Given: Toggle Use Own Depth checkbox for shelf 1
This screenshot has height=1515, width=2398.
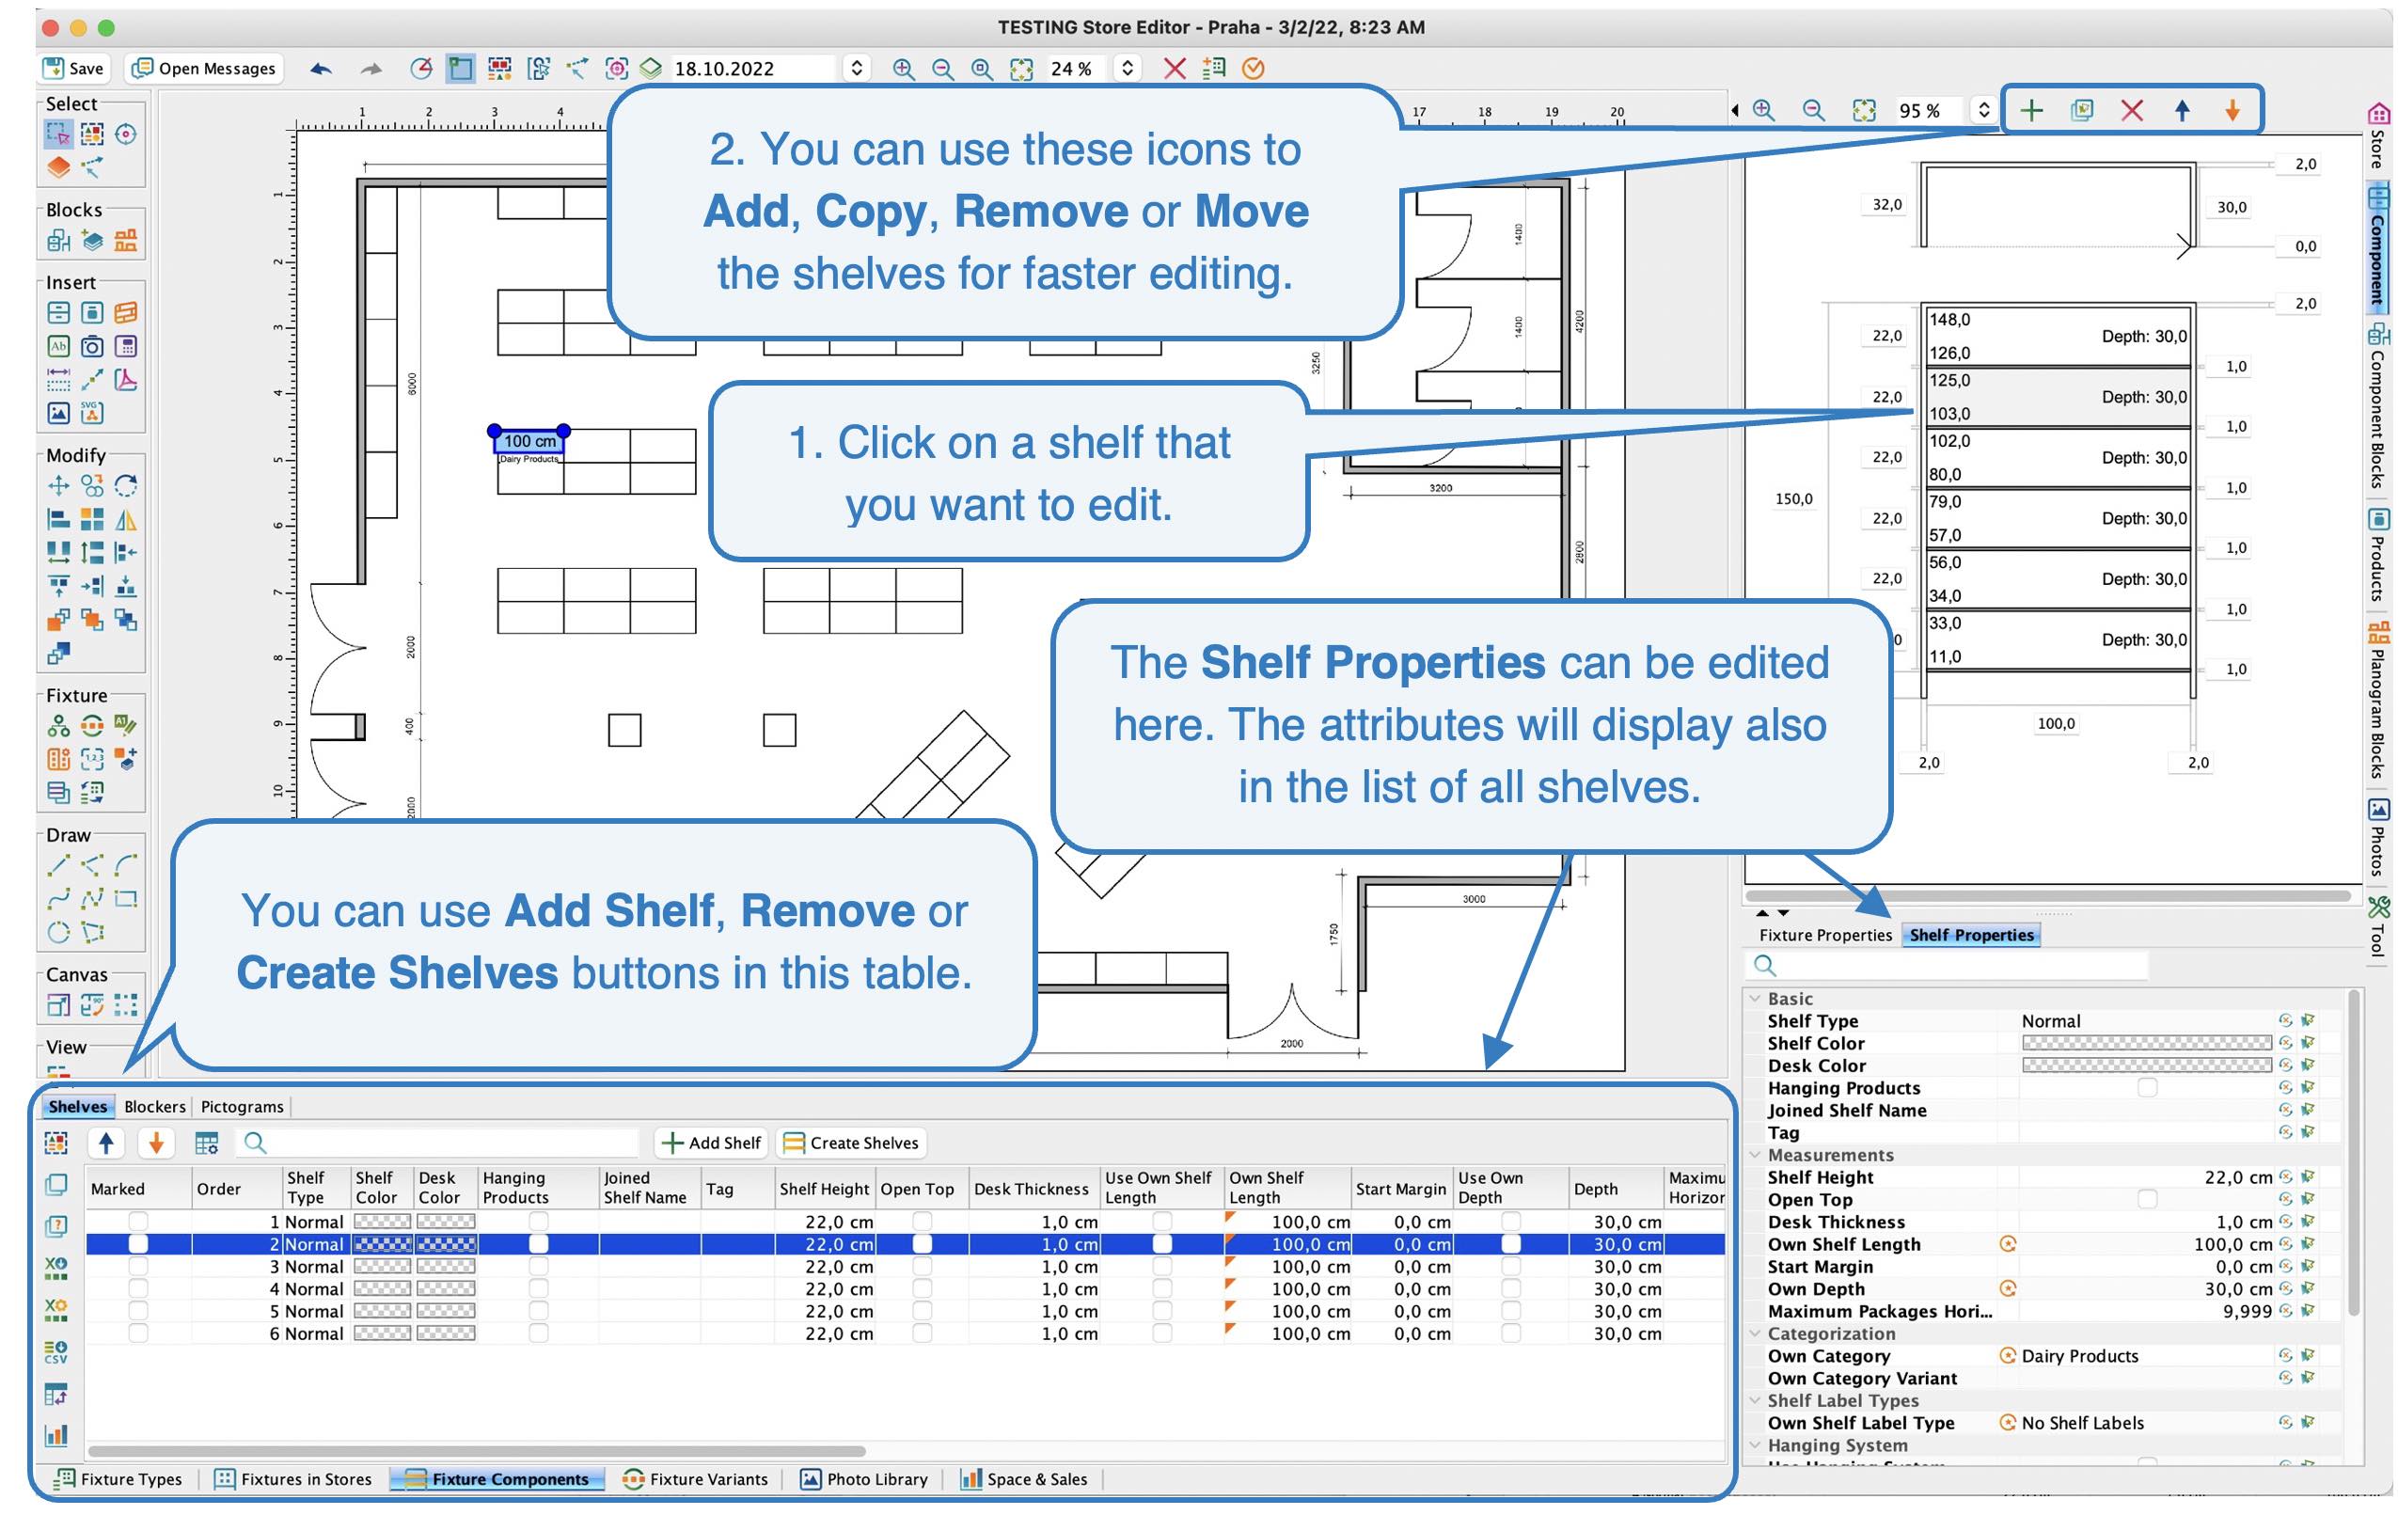Looking at the screenshot, I should pos(1510,1222).
